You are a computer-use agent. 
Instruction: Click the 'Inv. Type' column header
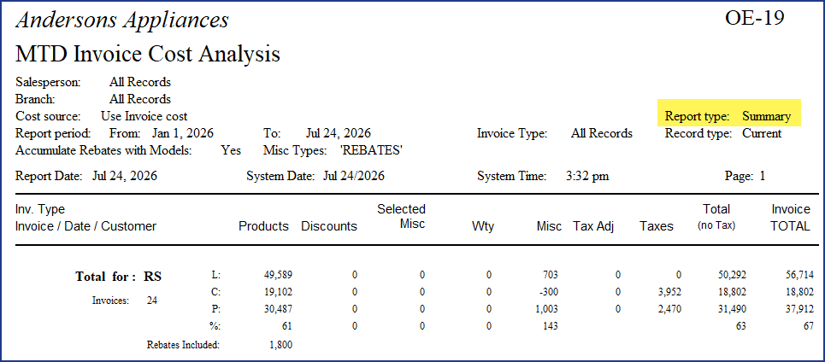tap(40, 209)
